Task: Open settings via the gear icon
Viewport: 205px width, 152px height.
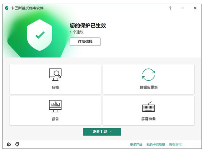Action: pos(9,144)
